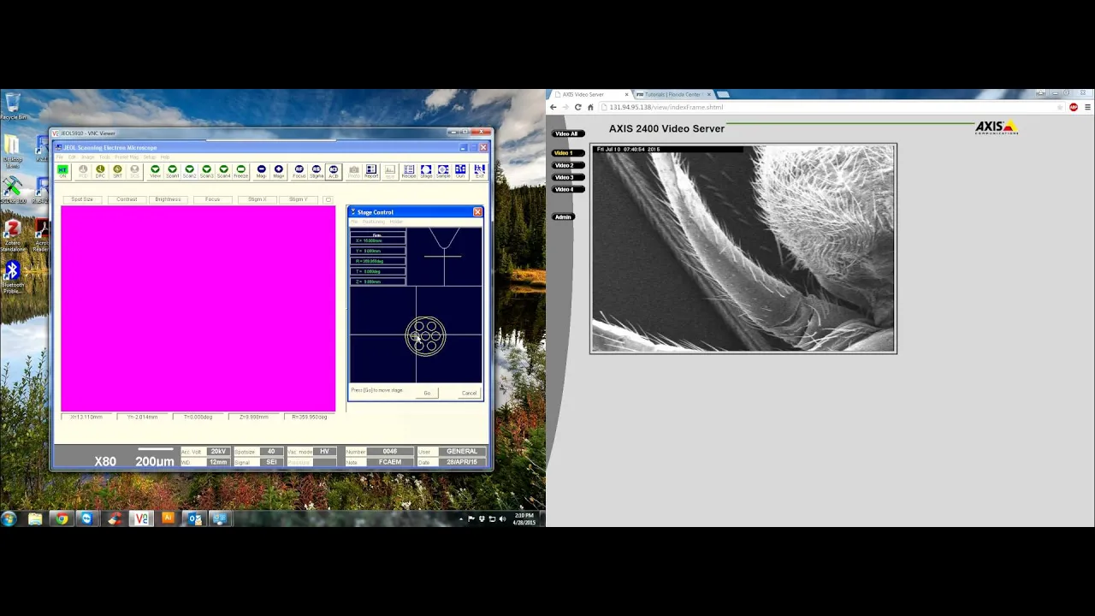The image size is (1095, 616).
Task: Open the Report tool icon
Action: pyautogui.click(x=371, y=172)
